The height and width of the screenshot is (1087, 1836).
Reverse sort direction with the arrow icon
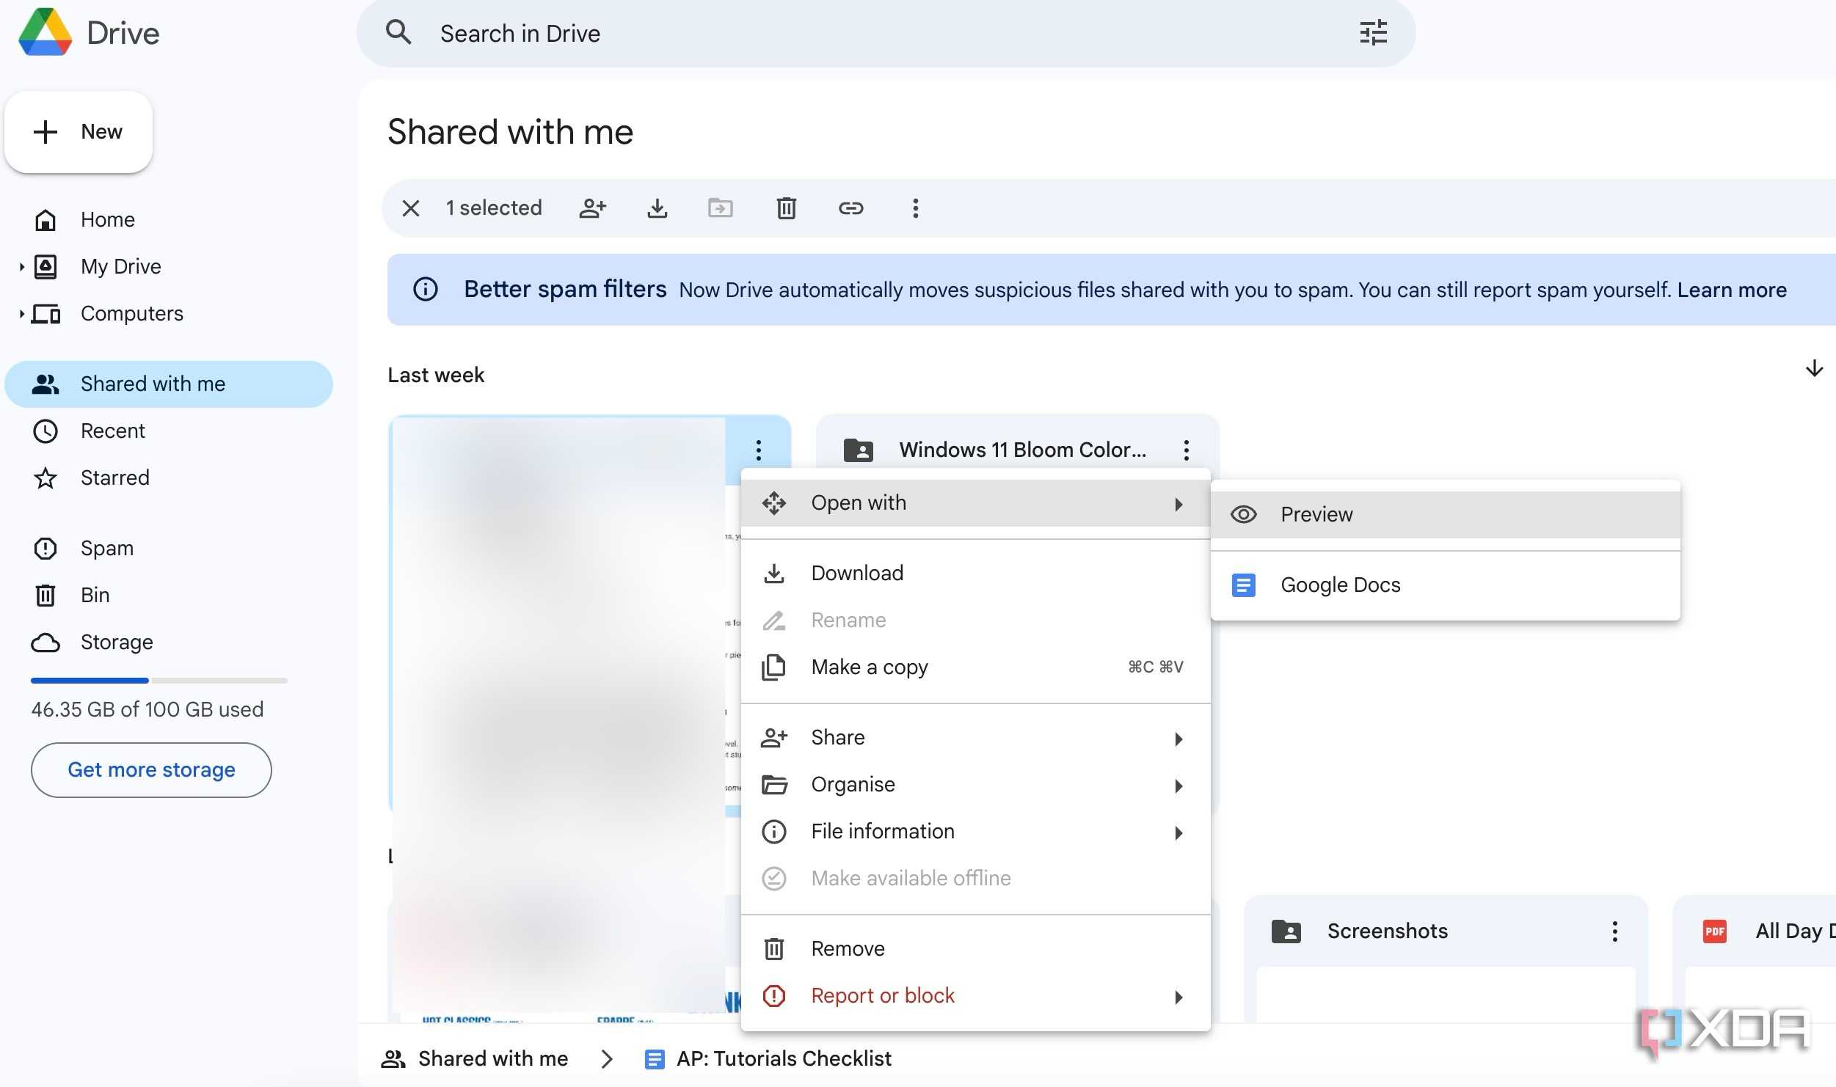[x=1814, y=368]
